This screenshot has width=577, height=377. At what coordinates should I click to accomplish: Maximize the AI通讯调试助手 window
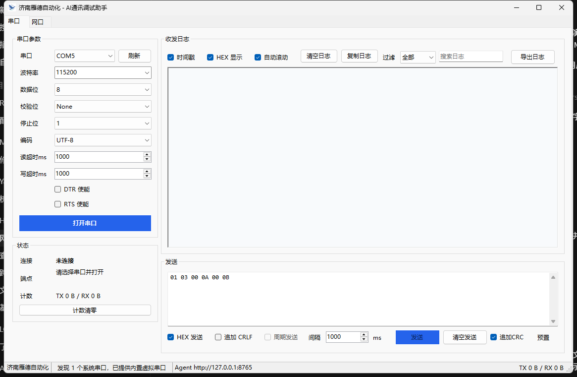[x=539, y=7]
